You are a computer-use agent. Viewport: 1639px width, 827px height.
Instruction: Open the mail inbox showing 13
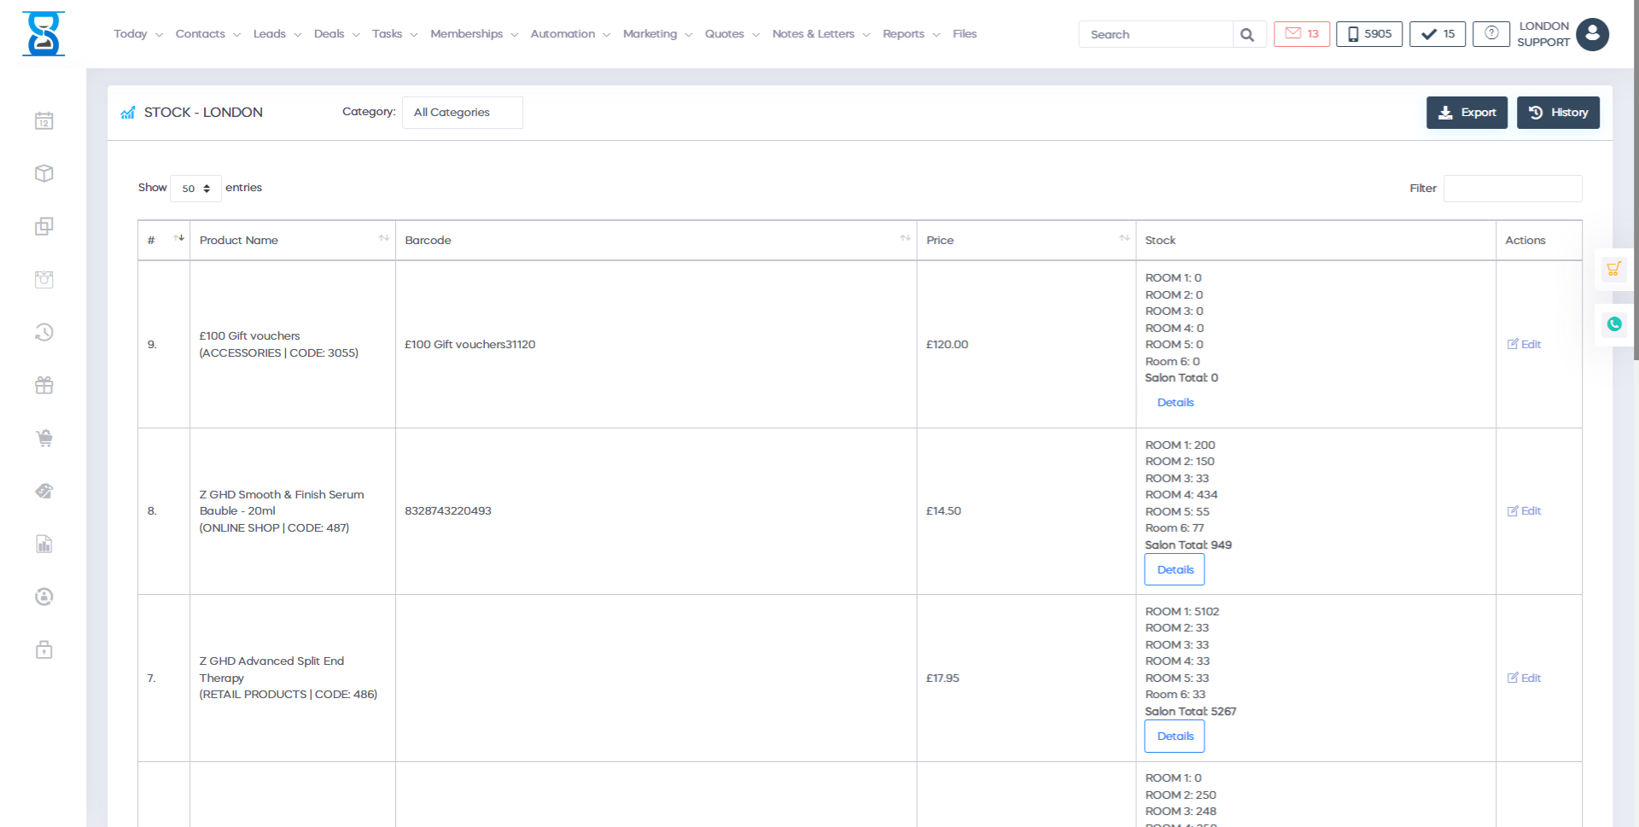coord(1301,34)
